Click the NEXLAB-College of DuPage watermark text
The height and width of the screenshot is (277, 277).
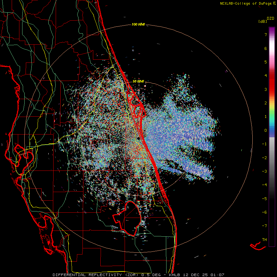click(x=247, y=3)
